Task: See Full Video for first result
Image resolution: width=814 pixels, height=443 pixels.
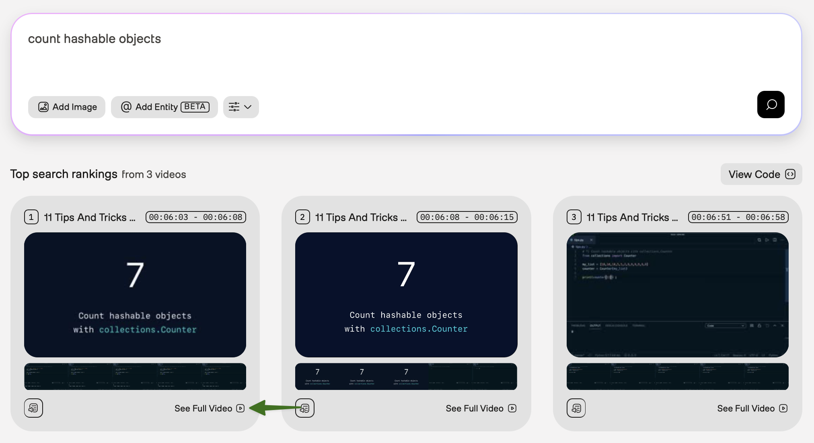Action: 209,408
